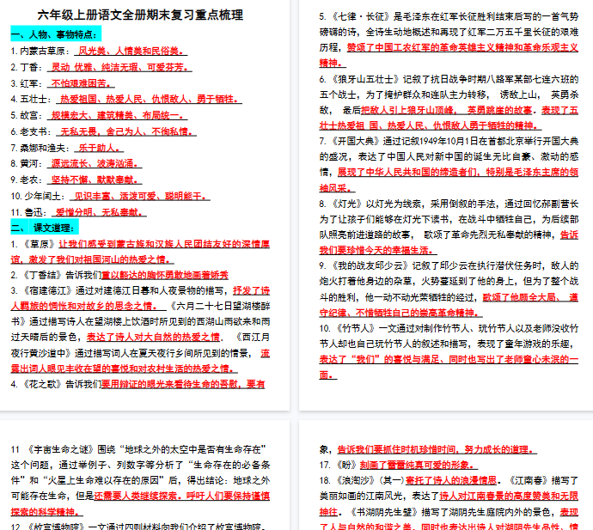
Task: Click the paragraph beginning 8.《灯光》
Action: [449, 227]
